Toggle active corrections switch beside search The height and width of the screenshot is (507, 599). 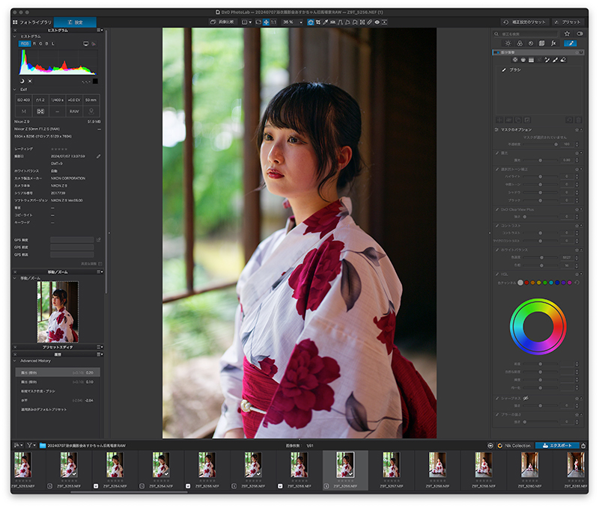pyautogui.click(x=580, y=34)
